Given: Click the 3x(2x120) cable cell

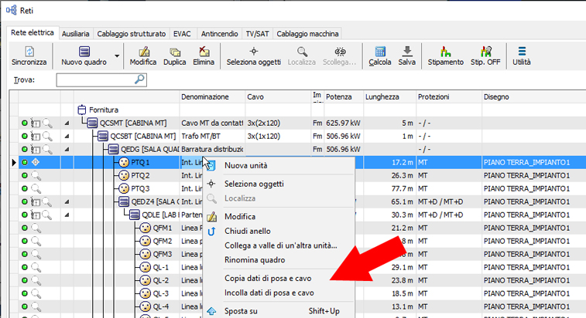Looking at the screenshot, I should pyautogui.click(x=278, y=123).
